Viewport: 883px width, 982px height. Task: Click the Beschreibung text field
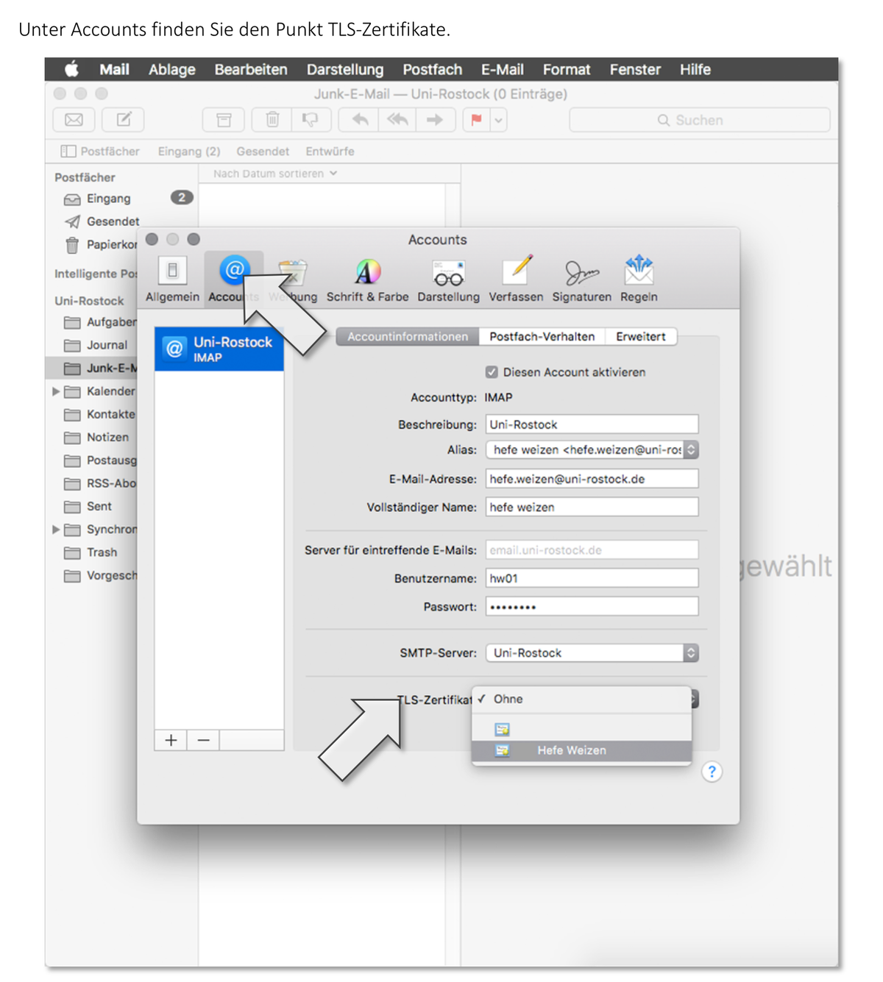coord(592,424)
